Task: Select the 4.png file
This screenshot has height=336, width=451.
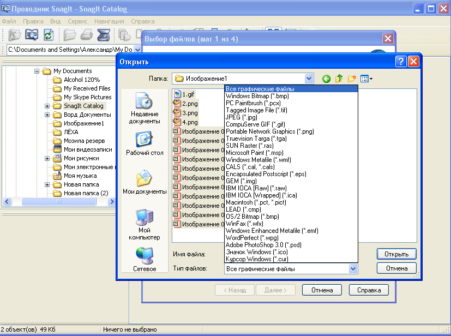Action: tap(185, 122)
